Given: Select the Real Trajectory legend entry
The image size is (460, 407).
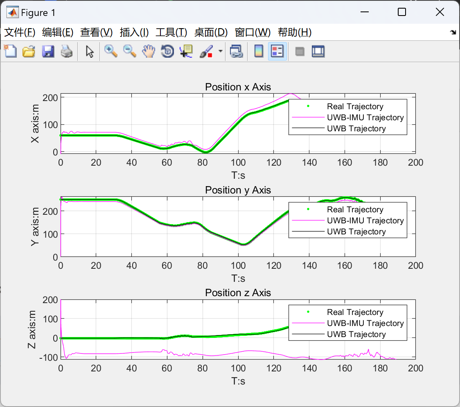Looking at the screenshot, I should tap(355, 106).
